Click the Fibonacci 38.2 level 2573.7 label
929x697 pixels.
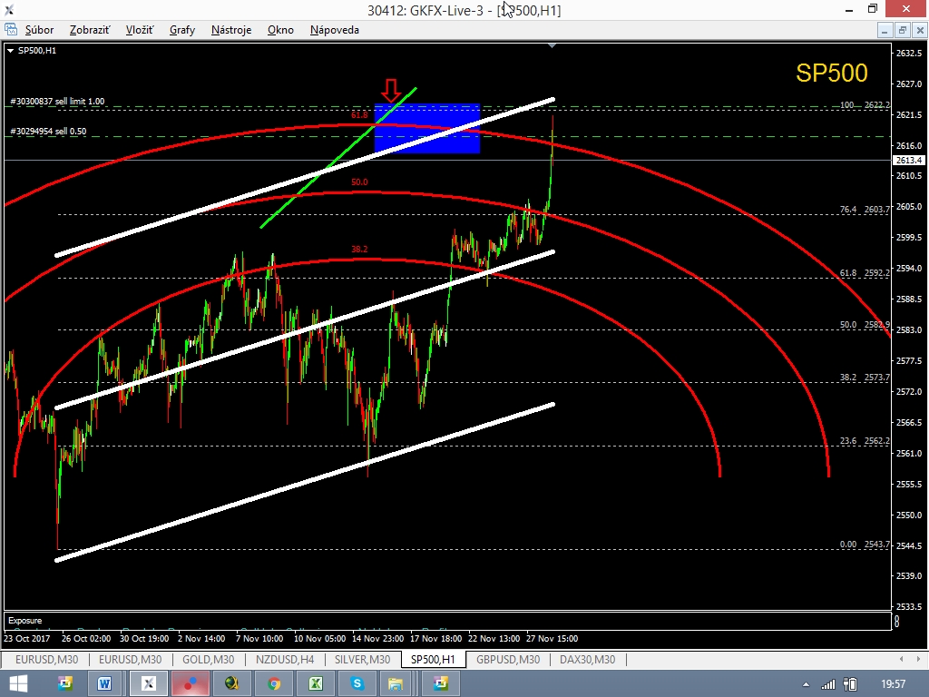(865, 377)
